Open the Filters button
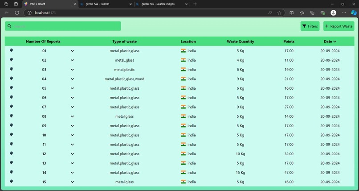Screen dimensions: 359x191 [310, 26]
